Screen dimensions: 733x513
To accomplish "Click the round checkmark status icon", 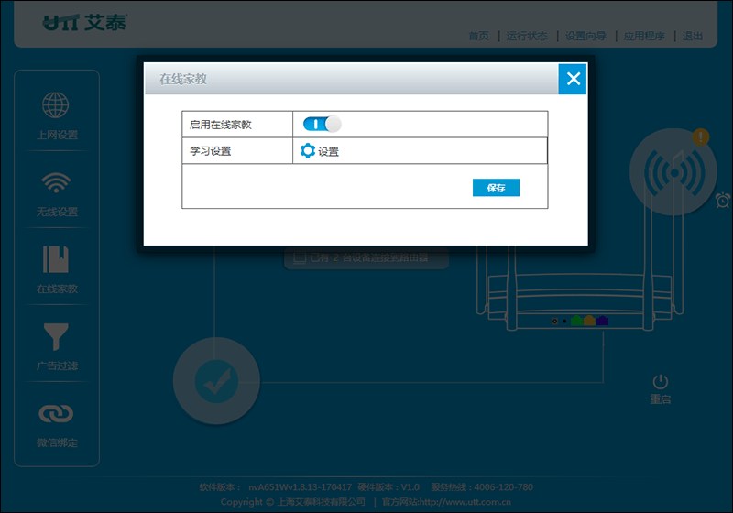I will click(216, 381).
